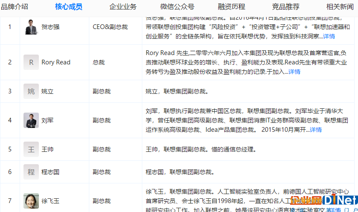Click the 姚 avatar icon
This screenshot has width=358, height=212.
[31, 91]
